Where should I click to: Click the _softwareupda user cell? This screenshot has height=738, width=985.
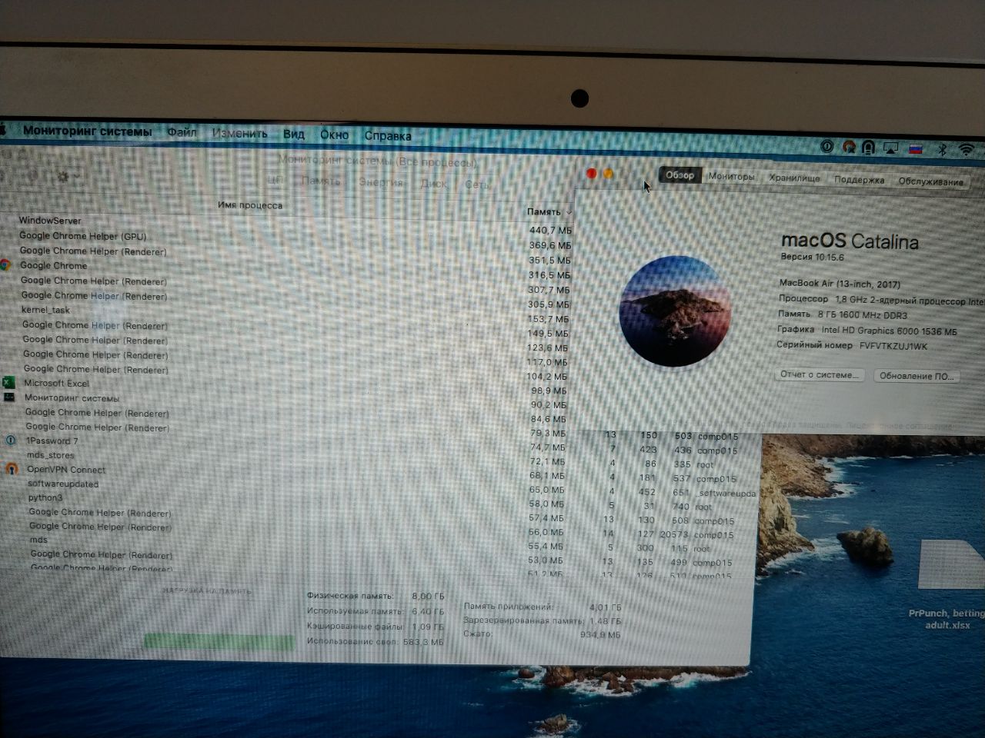pos(726,493)
